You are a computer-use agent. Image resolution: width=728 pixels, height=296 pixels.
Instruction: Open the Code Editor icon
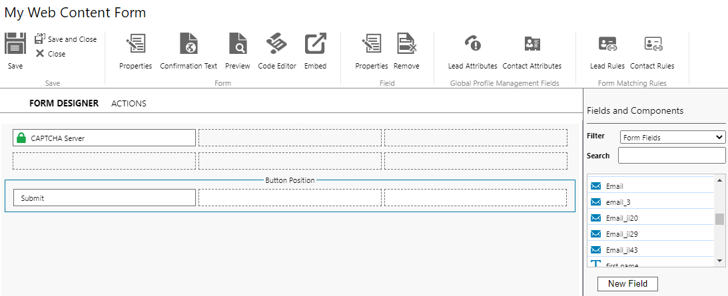[x=276, y=44]
